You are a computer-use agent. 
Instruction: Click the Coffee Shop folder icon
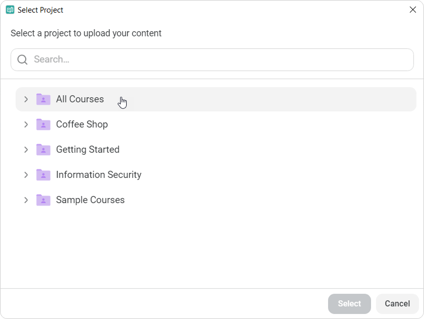tap(43, 124)
